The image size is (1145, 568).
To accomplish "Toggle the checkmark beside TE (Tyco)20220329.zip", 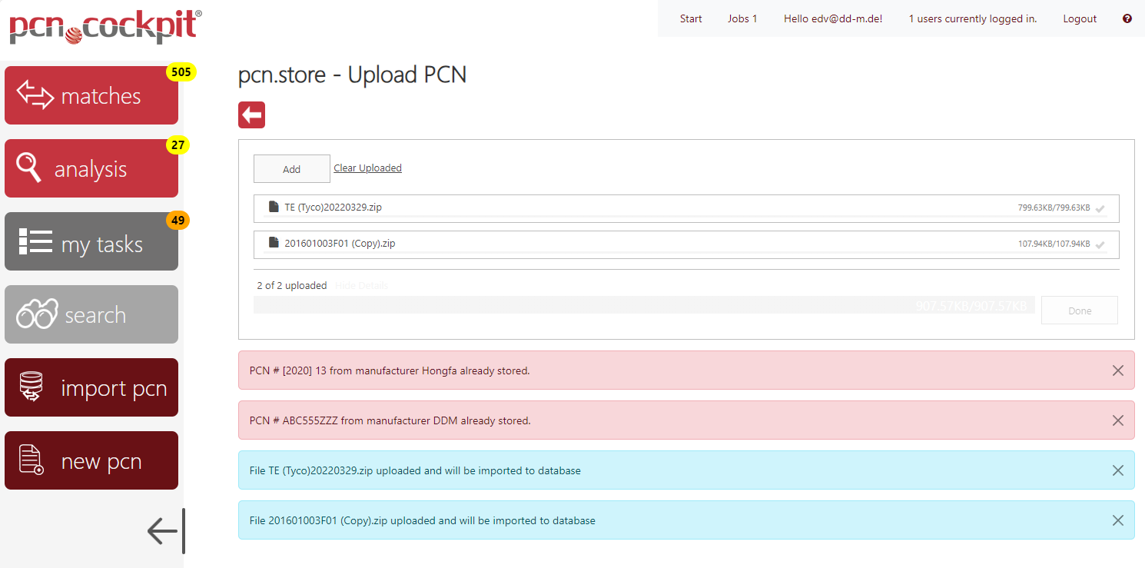I will tap(1100, 208).
